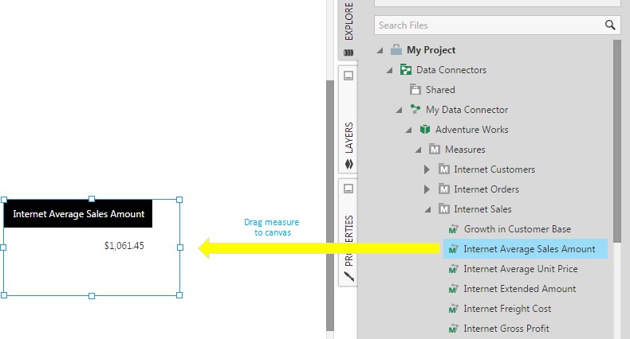
Task: Click the My Project briefcase icon
Action: 396,50
